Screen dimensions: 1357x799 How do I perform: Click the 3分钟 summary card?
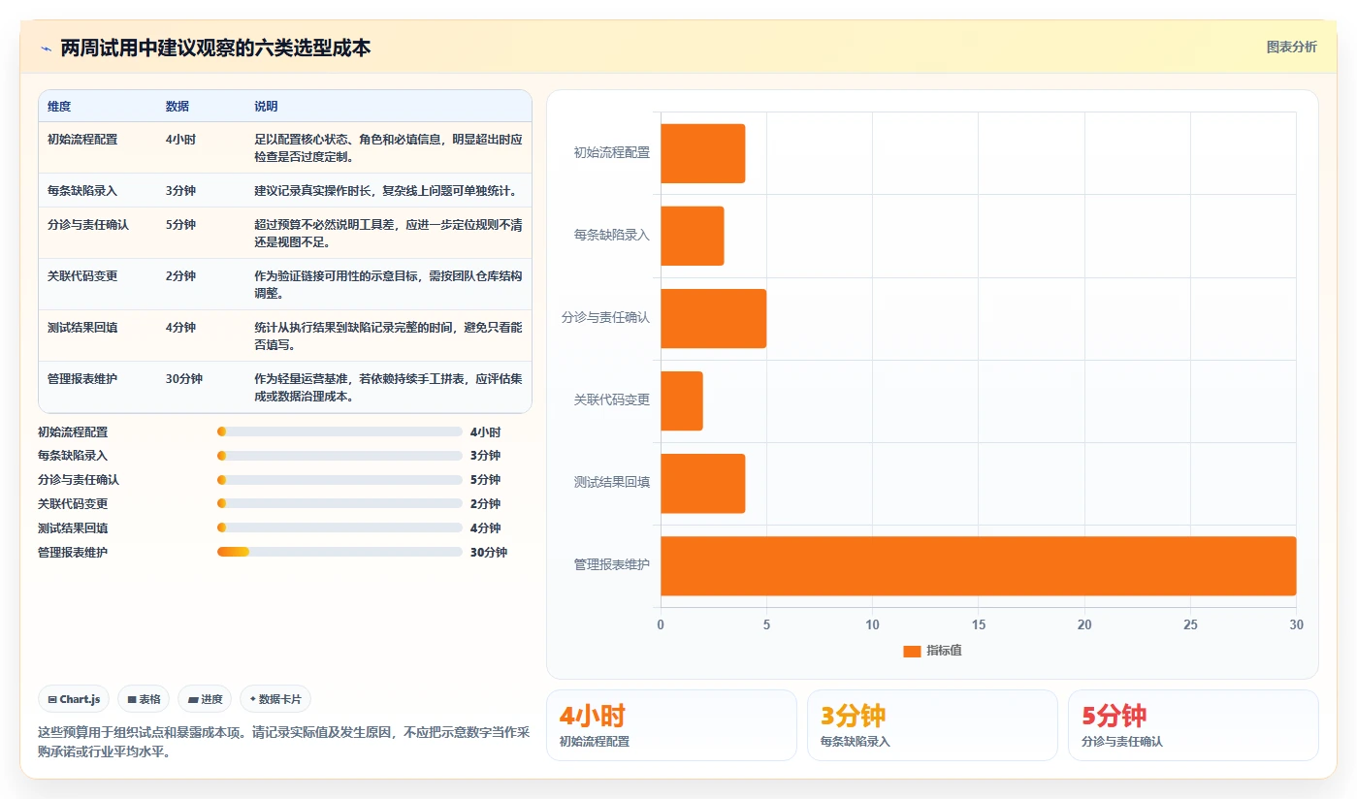(932, 725)
